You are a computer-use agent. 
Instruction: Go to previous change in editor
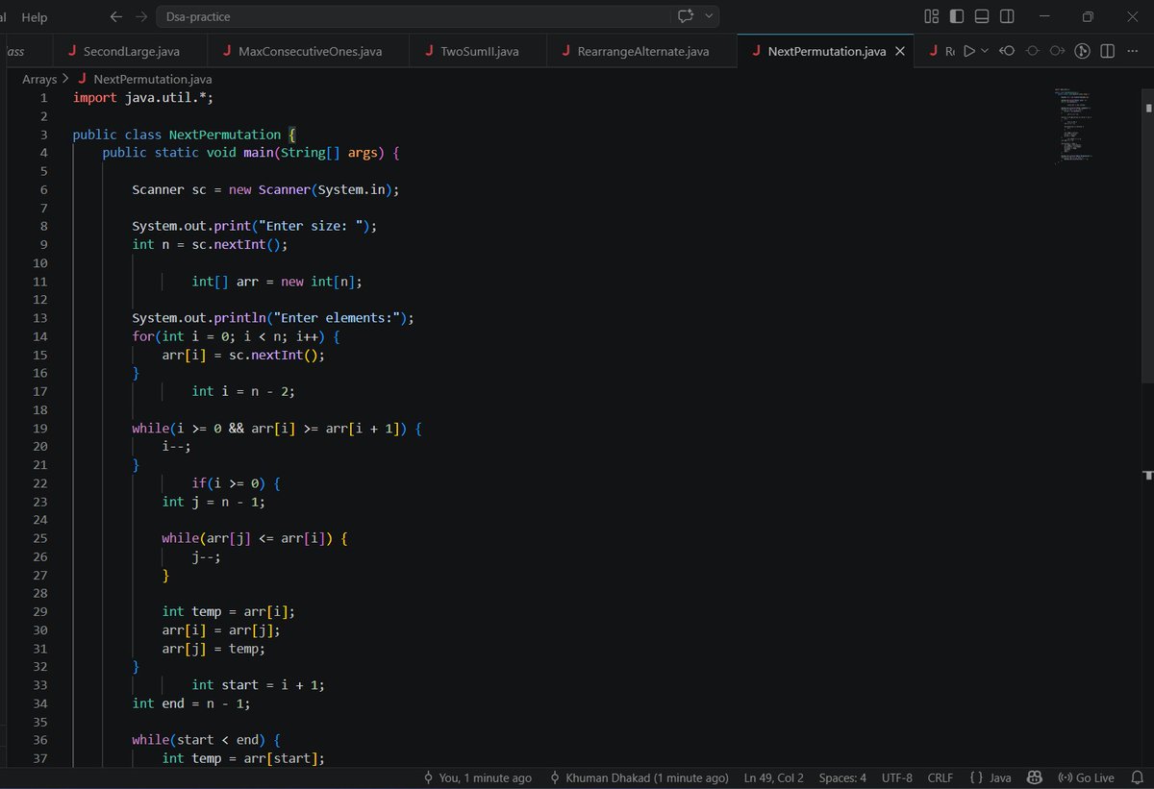click(x=1008, y=51)
